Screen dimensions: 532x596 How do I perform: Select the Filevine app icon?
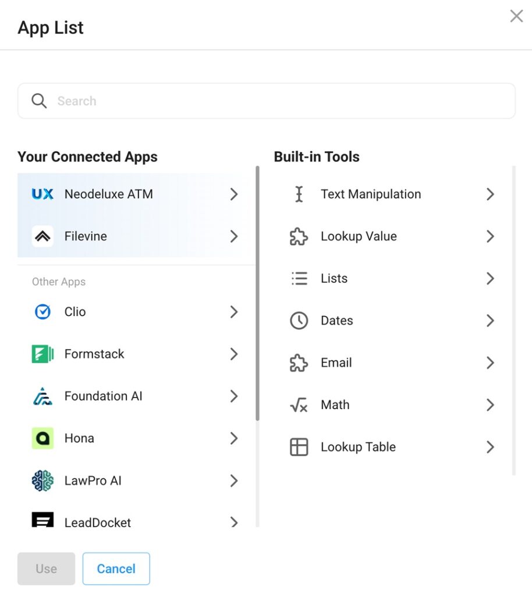click(x=42, y=236)
